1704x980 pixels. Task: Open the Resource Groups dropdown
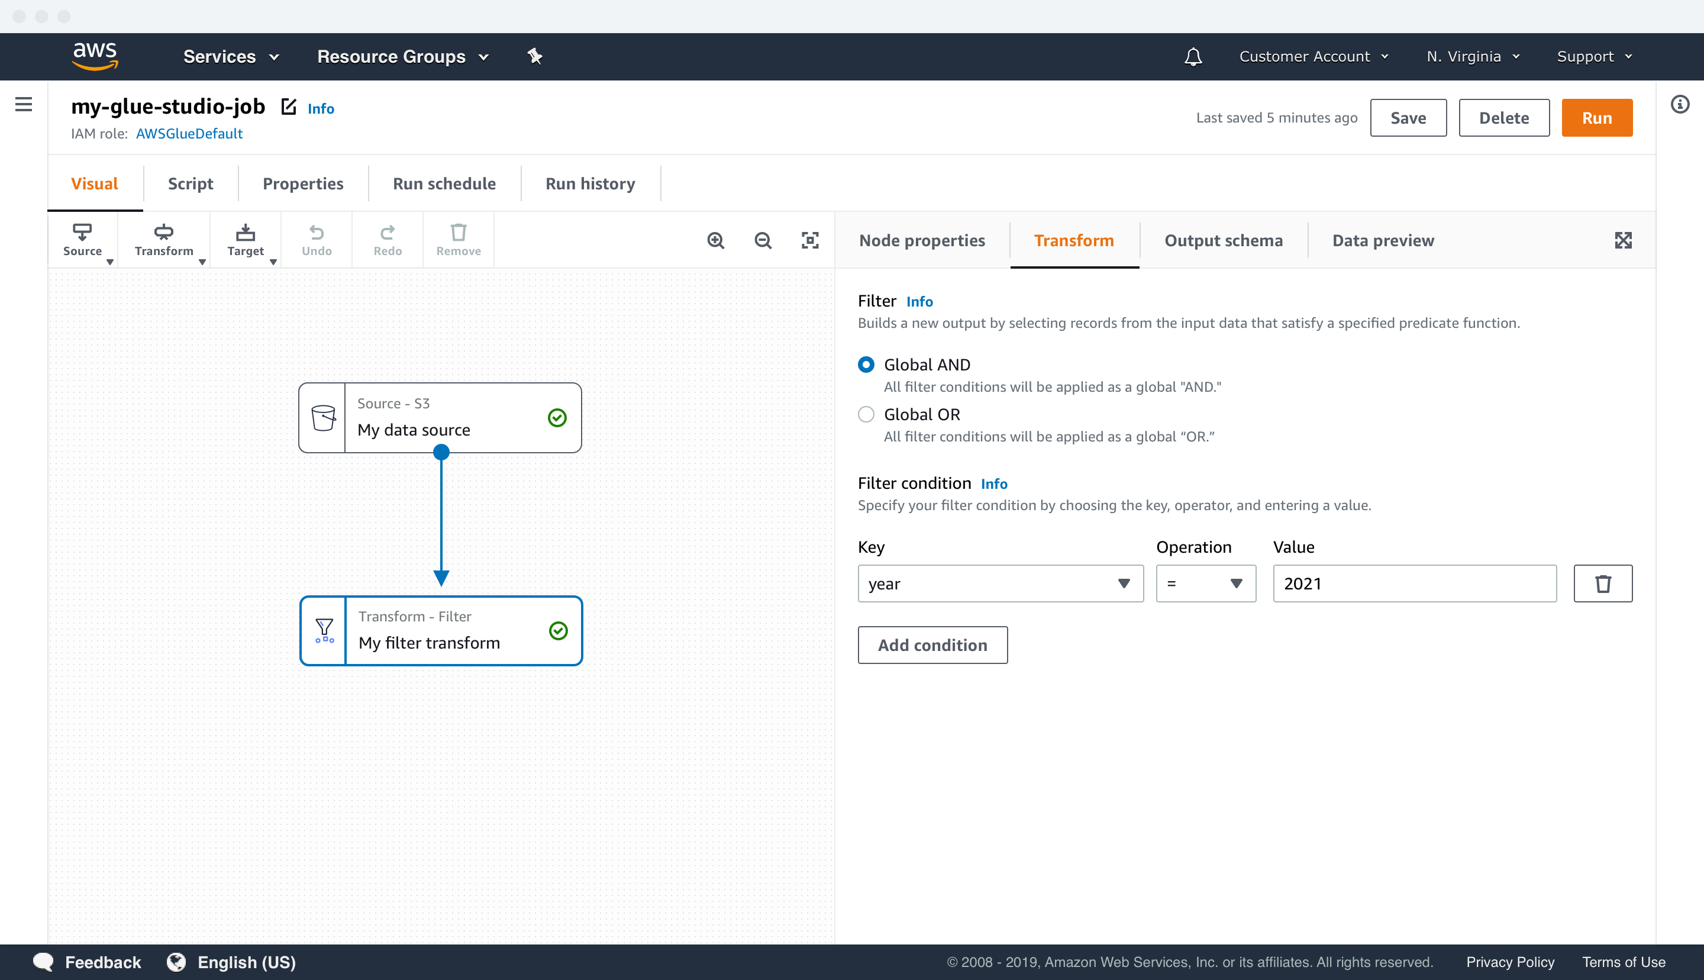coord(402,57)
